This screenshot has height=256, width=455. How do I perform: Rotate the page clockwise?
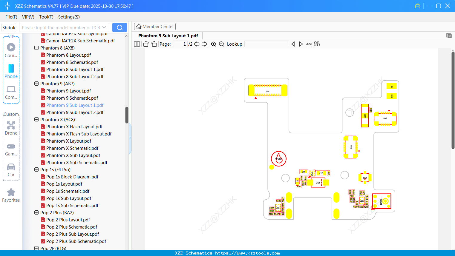[154, 44]
